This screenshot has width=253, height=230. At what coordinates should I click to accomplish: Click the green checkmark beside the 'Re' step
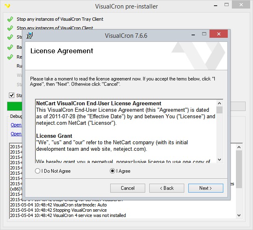(10, 57)
